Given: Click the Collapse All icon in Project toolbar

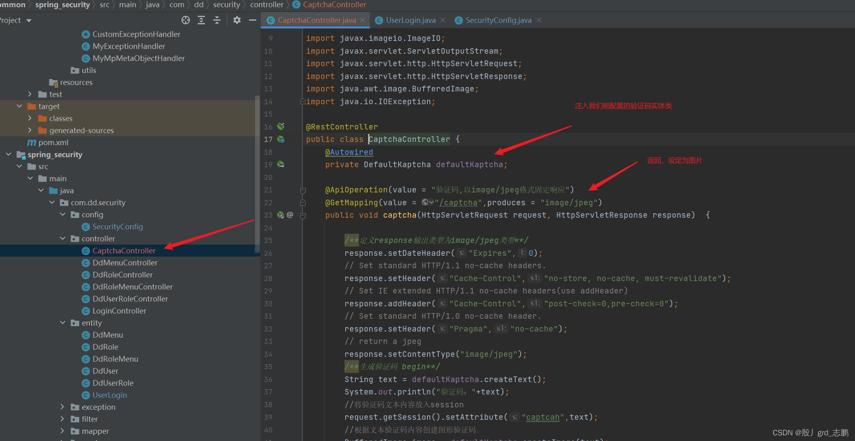Looking at the screenshot, I should (217, 20).
